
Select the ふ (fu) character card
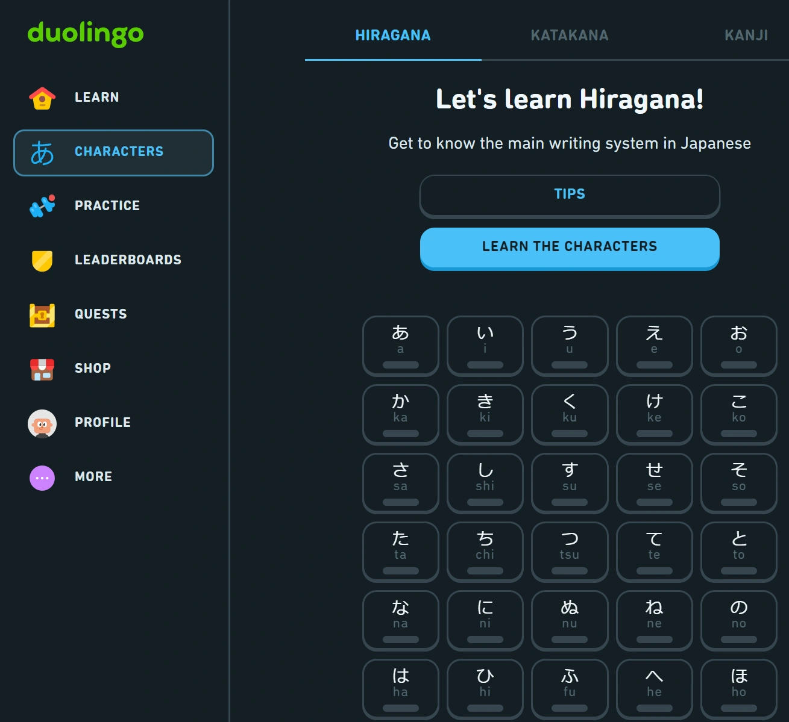[x=570, y=689]
